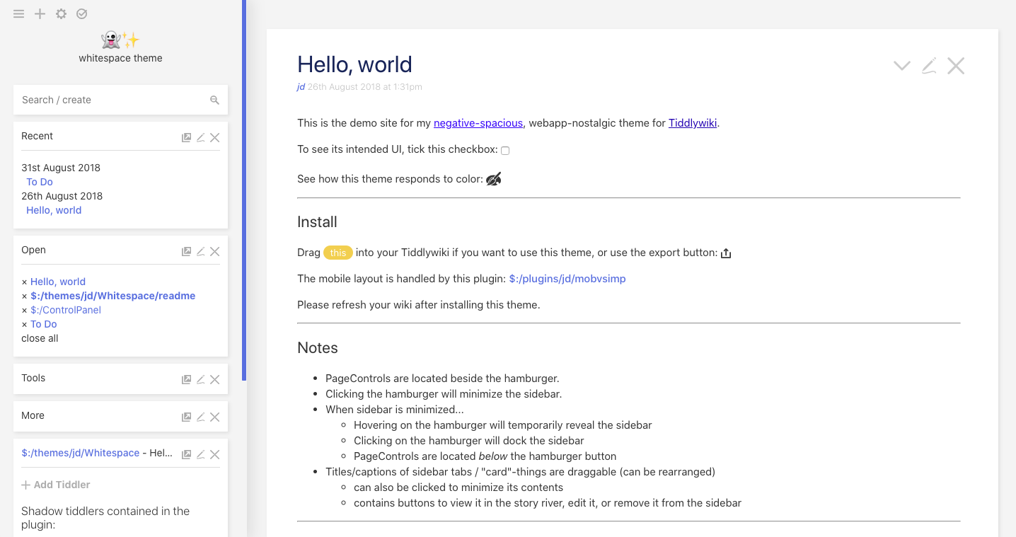Screen dimensions: 1016x537
Task: Open Hello, world link under Recent
Action: coord(54,210)
